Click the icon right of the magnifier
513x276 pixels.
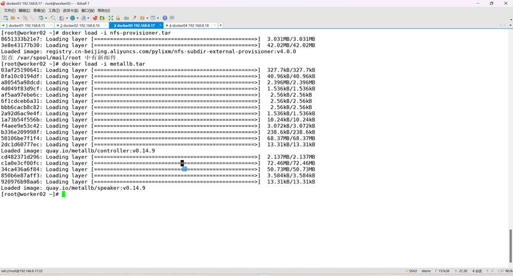(x=62, y=18)
